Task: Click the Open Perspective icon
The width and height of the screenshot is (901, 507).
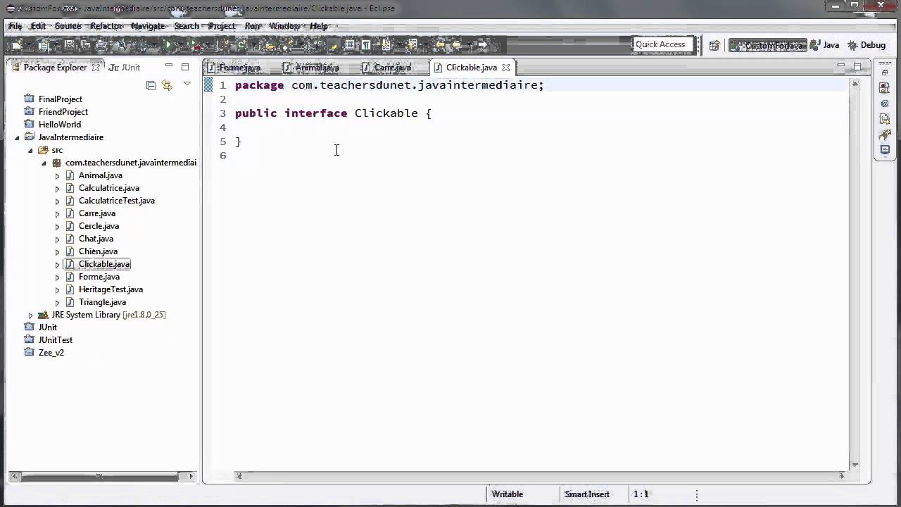Action: pos(714,45)
